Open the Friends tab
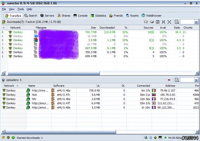 coord(116,16)
